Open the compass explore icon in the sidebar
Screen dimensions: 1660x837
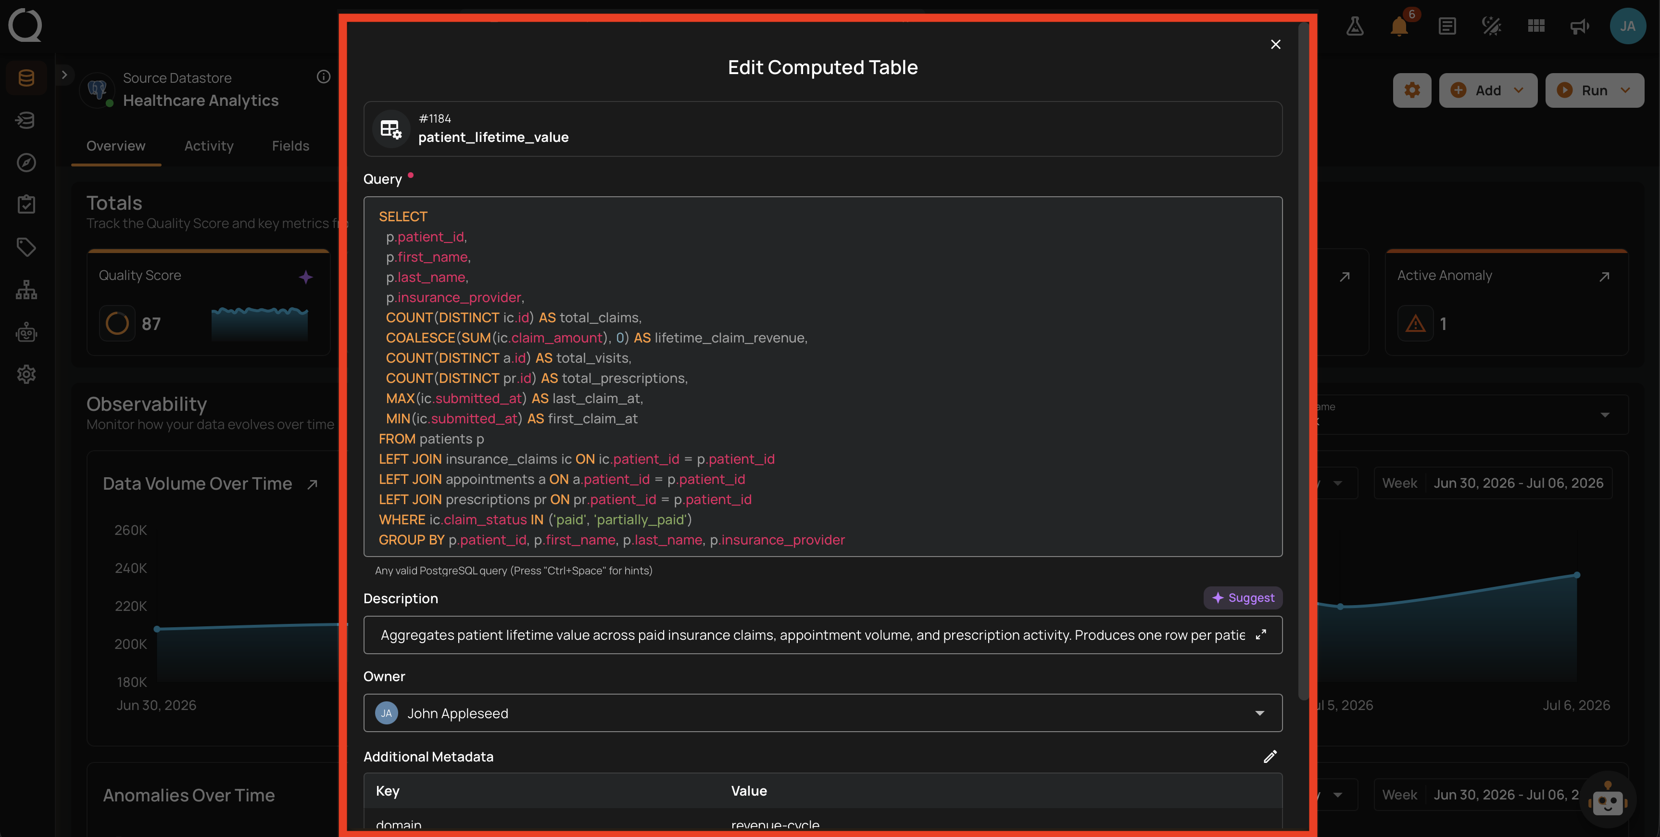[x=26, y=163]
